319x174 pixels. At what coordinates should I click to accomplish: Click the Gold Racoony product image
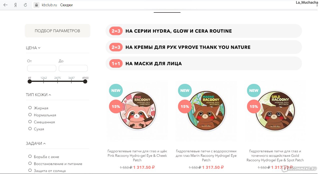(x=275, y=111)
